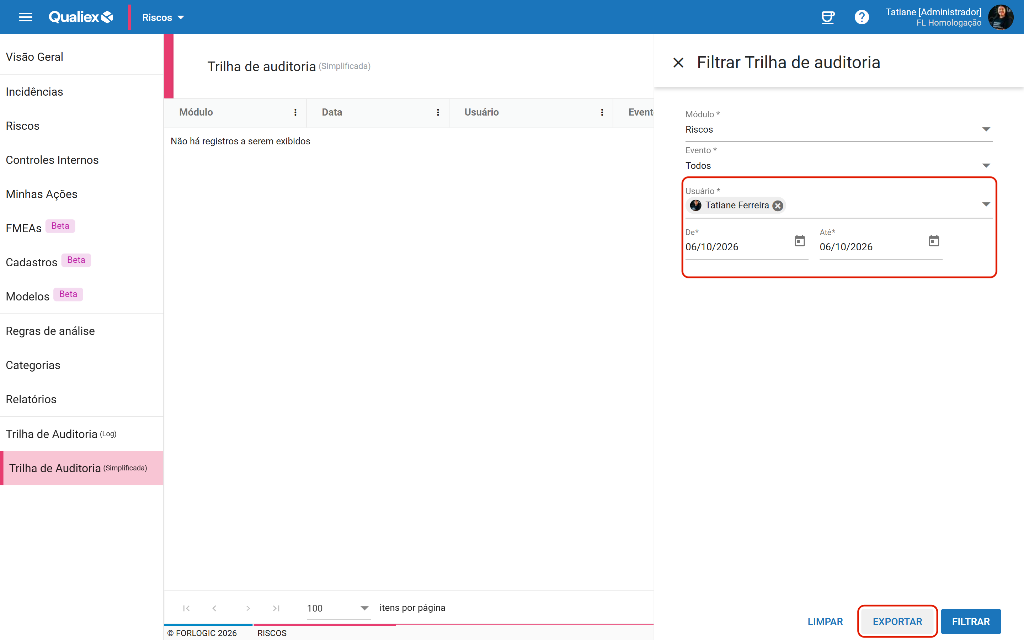Open Incidências in sidebar
The image size is (1024, 640).
pos(82,92)
